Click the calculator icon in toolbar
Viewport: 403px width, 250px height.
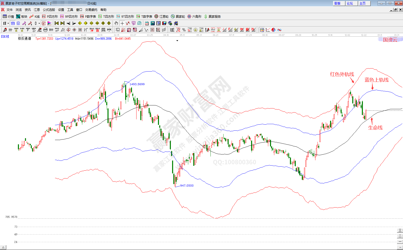click(153, 23)
